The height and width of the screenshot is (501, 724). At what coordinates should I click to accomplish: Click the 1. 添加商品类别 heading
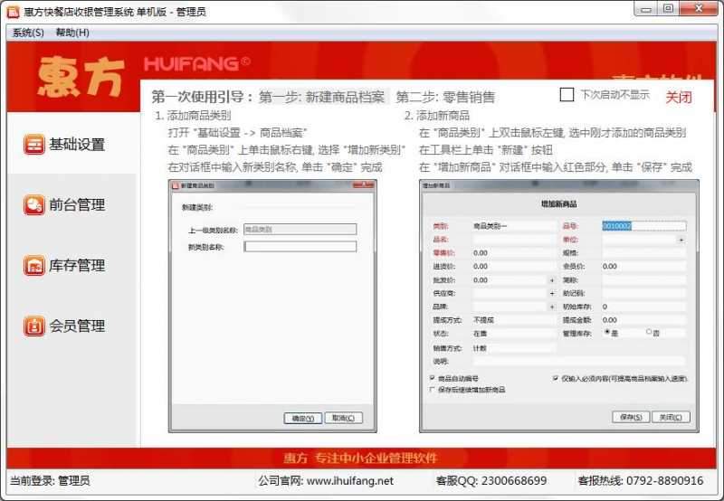click(193, 116)
